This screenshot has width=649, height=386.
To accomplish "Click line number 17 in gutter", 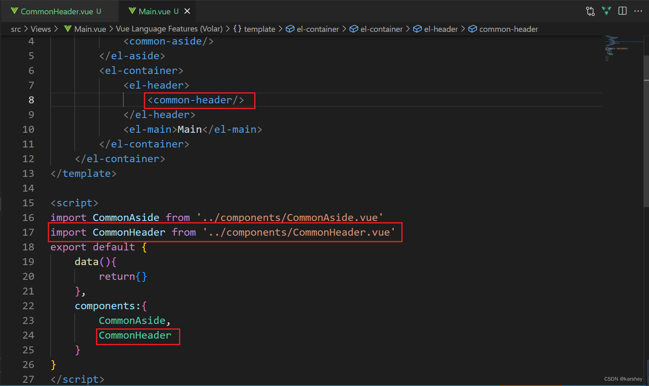I will pos(28,232).
